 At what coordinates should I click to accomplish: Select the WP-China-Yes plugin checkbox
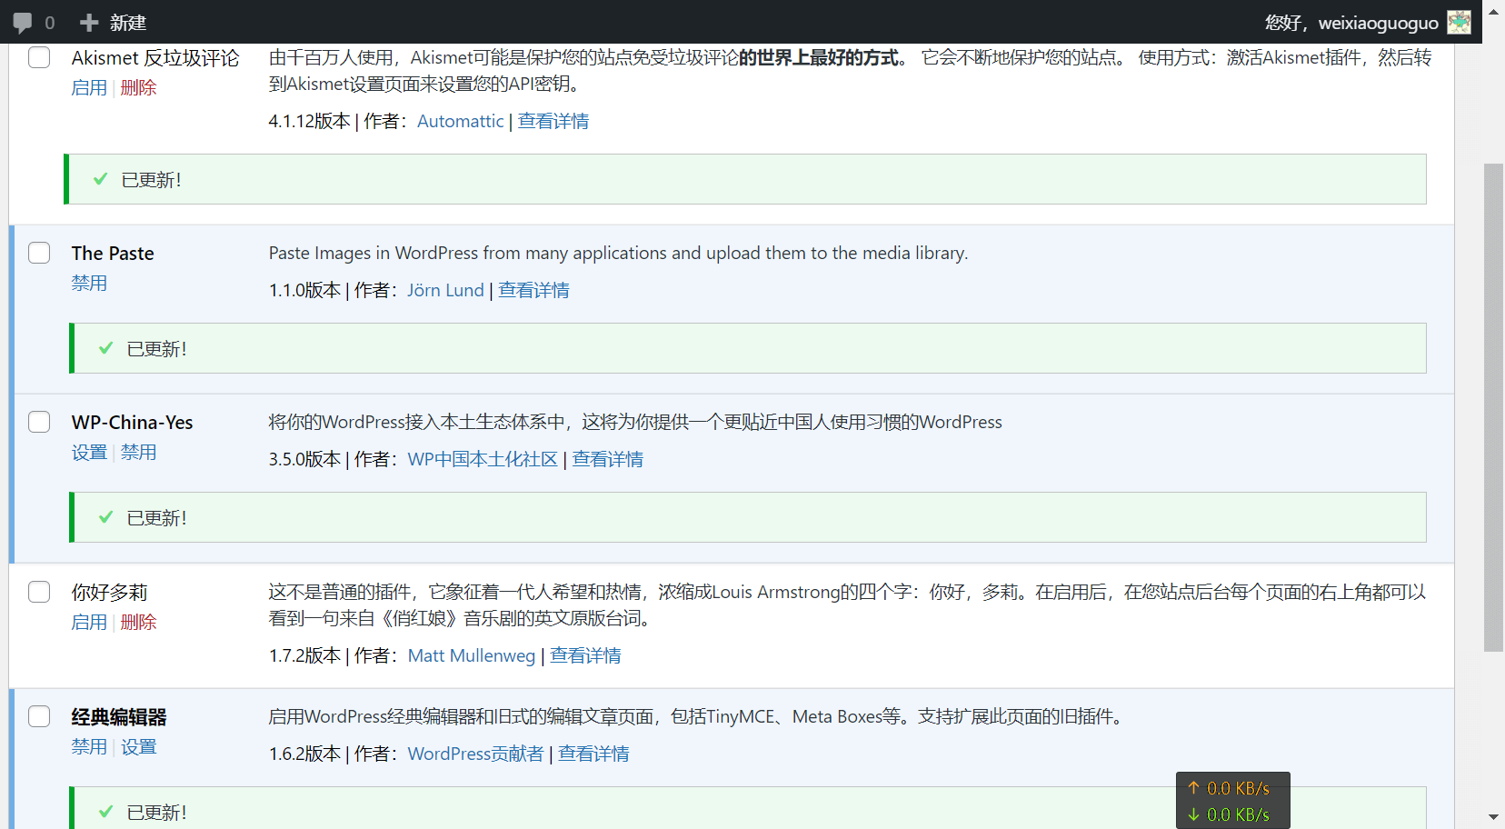(39, 422)
